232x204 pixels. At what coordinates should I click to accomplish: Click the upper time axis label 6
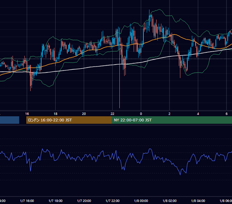227,114
